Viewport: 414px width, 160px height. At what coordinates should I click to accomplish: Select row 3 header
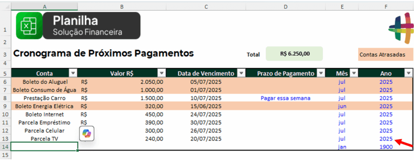pos(6,55)
